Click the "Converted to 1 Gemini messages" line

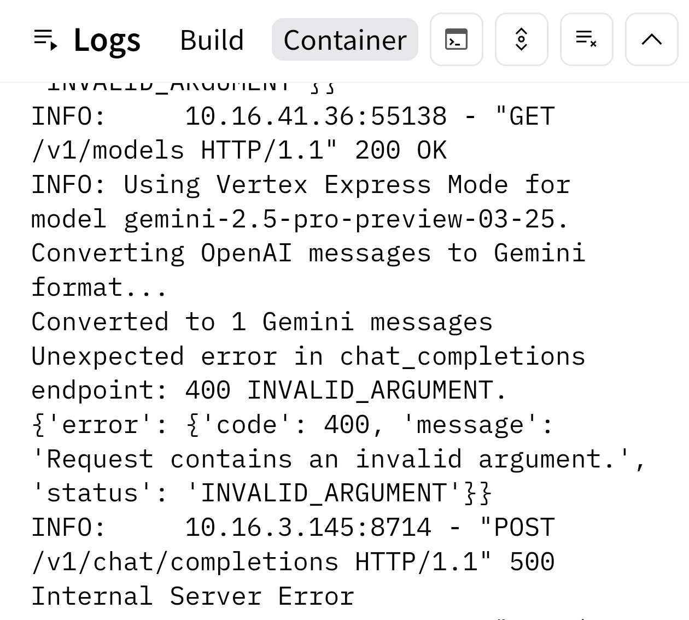click(261, 322)
